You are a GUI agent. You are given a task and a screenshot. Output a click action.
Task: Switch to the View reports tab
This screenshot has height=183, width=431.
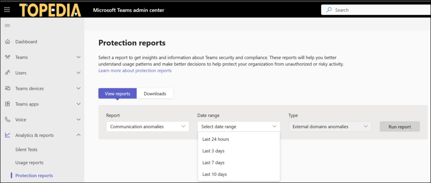[117, 94]
